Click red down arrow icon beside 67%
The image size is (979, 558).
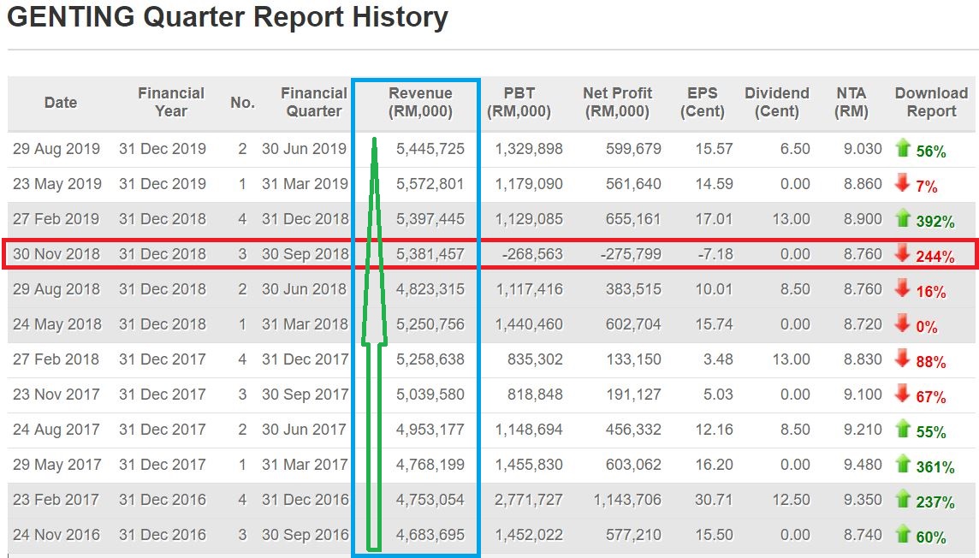903,393
